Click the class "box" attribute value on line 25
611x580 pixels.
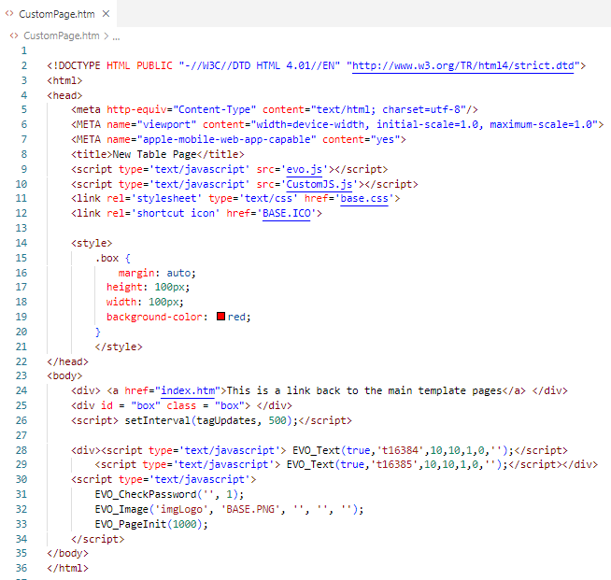pyautogui.click(x=230, y=406)
